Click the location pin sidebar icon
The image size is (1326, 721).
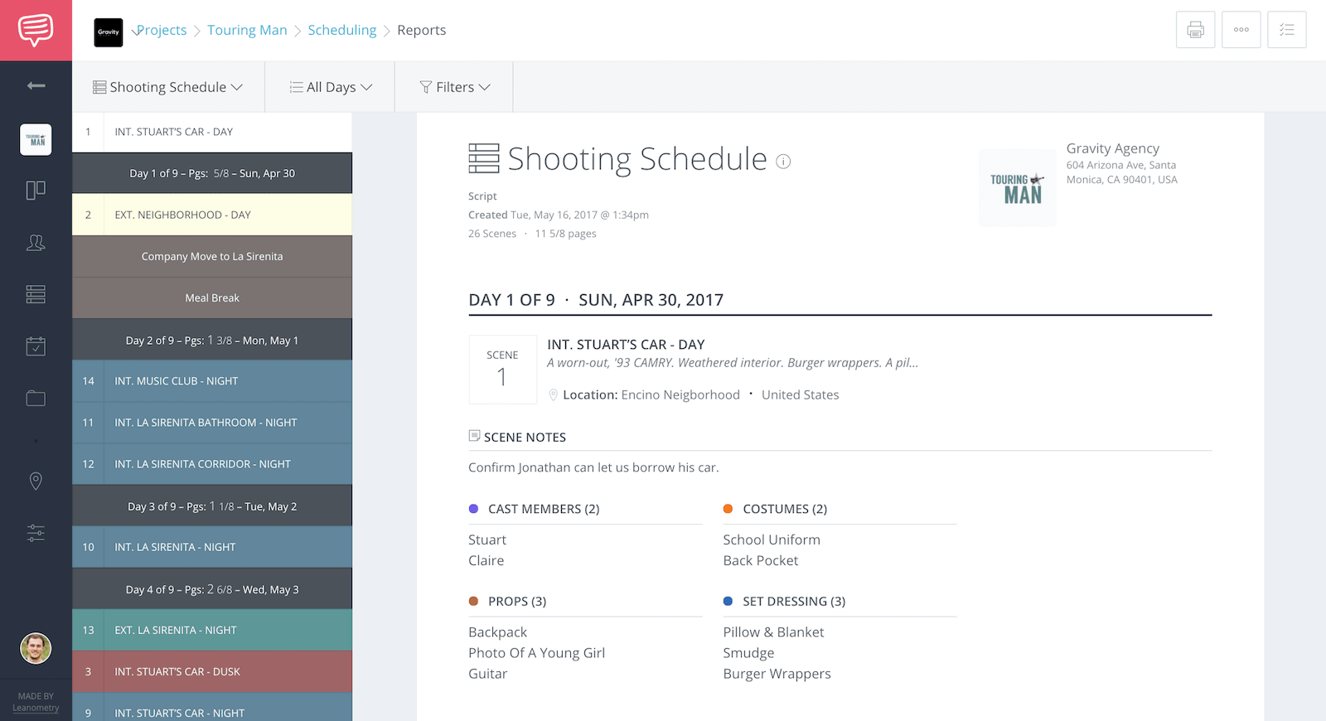click(x=36, y=481)
